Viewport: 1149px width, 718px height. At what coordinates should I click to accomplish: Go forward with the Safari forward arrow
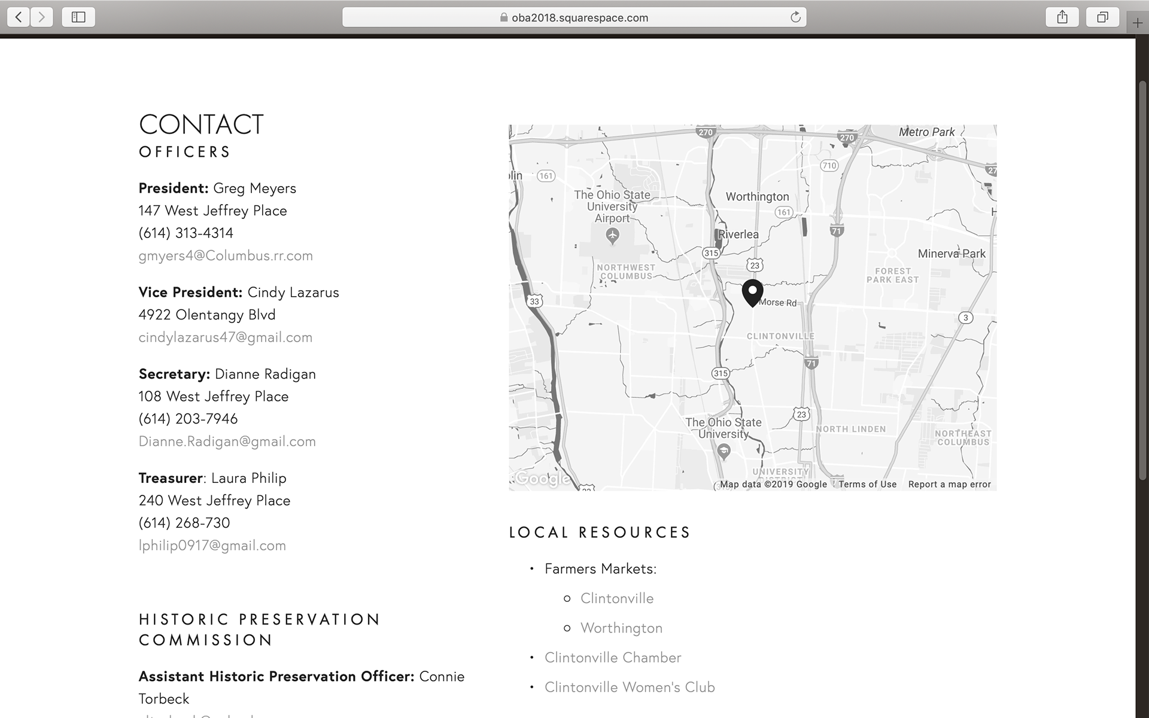click(x=41, y=17)
